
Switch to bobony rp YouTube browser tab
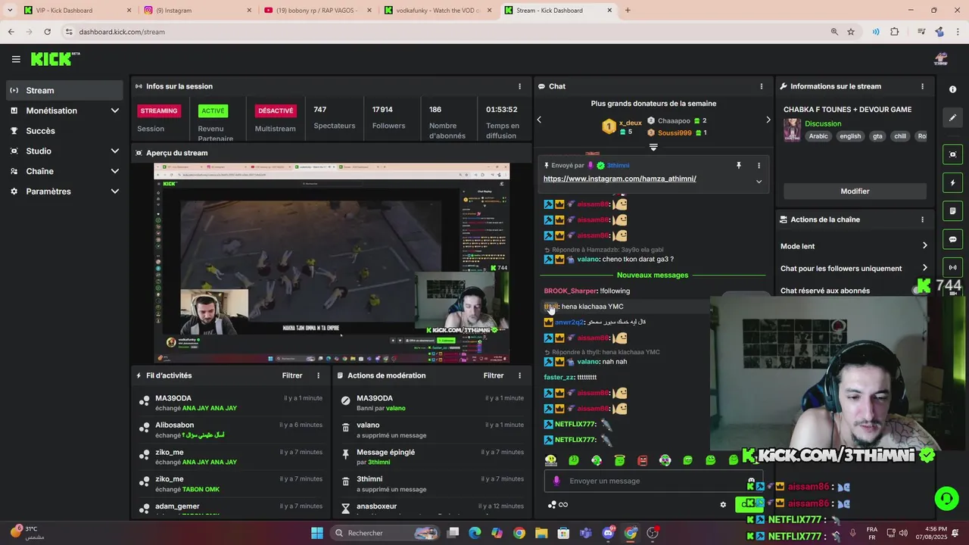point(318,11)
